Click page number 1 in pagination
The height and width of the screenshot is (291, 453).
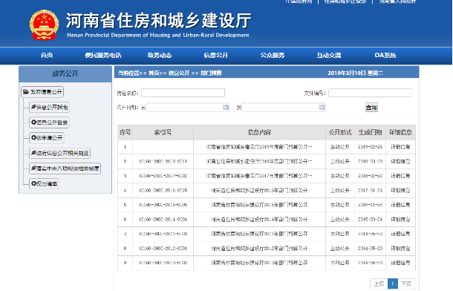393,284
